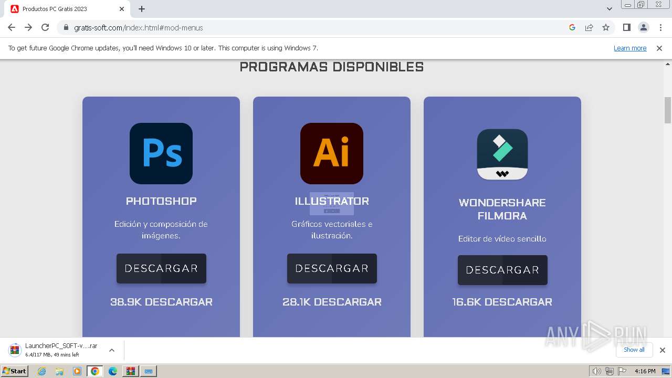Click the PHOTOSHOP heading text
Viewport: 672px width, 378px height.
tap(161, 201)
